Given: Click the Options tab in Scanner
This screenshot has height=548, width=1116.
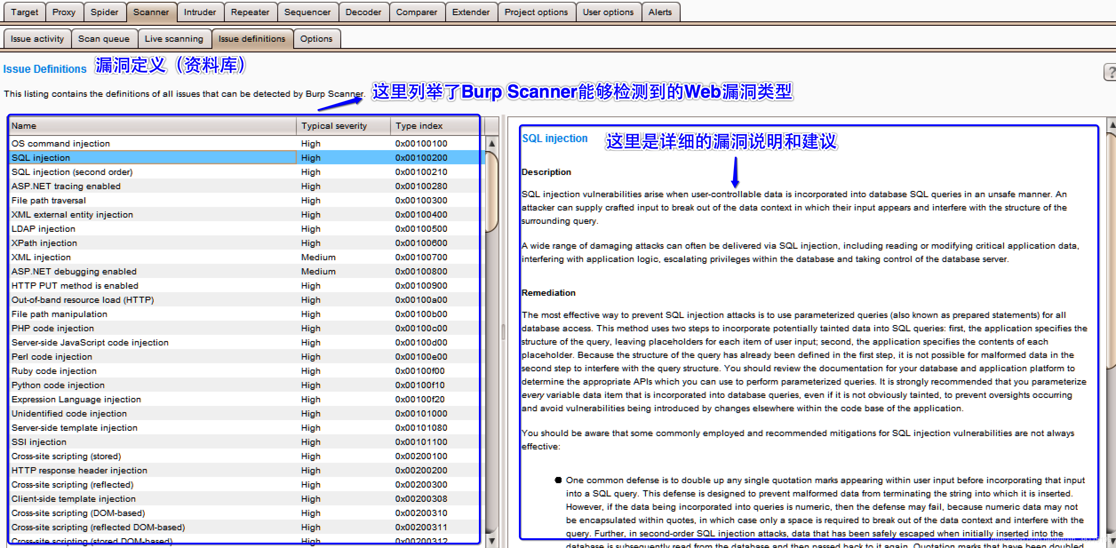Looking at the screenshot, I should tap(316, 39).
